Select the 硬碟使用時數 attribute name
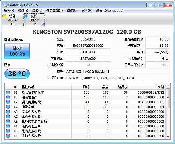The width and height of the screenshot is (175, 144). (x=31, y=102)
